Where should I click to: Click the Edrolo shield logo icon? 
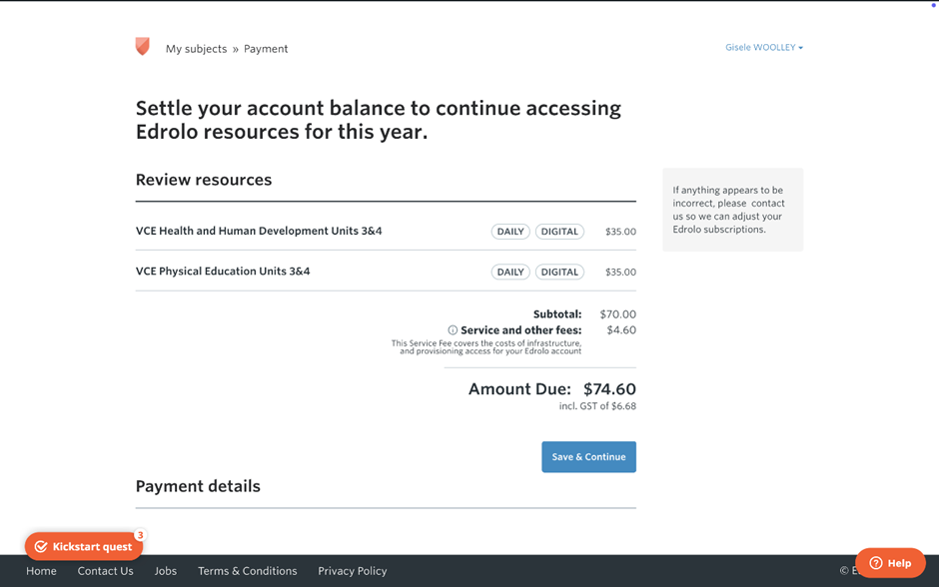(143, 46)
